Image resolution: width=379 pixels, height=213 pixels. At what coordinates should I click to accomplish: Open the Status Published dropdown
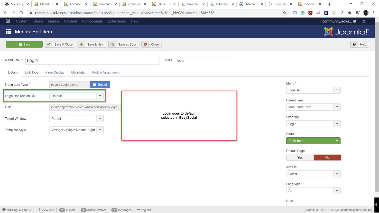pos(313,141)
